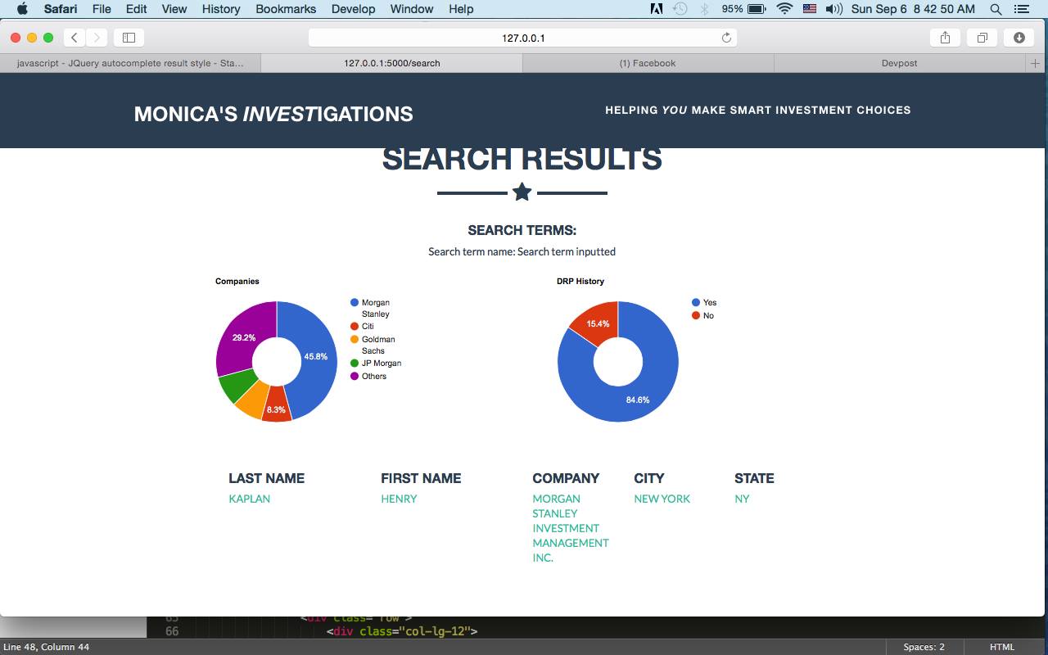Click the NEW YORK city link
This screenshot has width=1048, height=655.
(662, 499)
